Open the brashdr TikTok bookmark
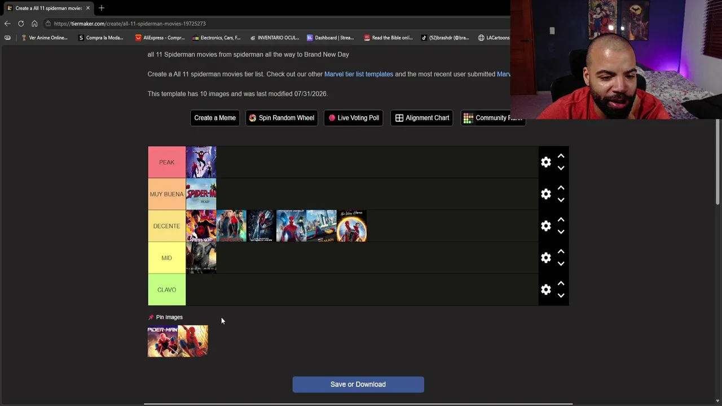Screen dimensions: 722x406 pyautogui.click(x=445, y=38)
